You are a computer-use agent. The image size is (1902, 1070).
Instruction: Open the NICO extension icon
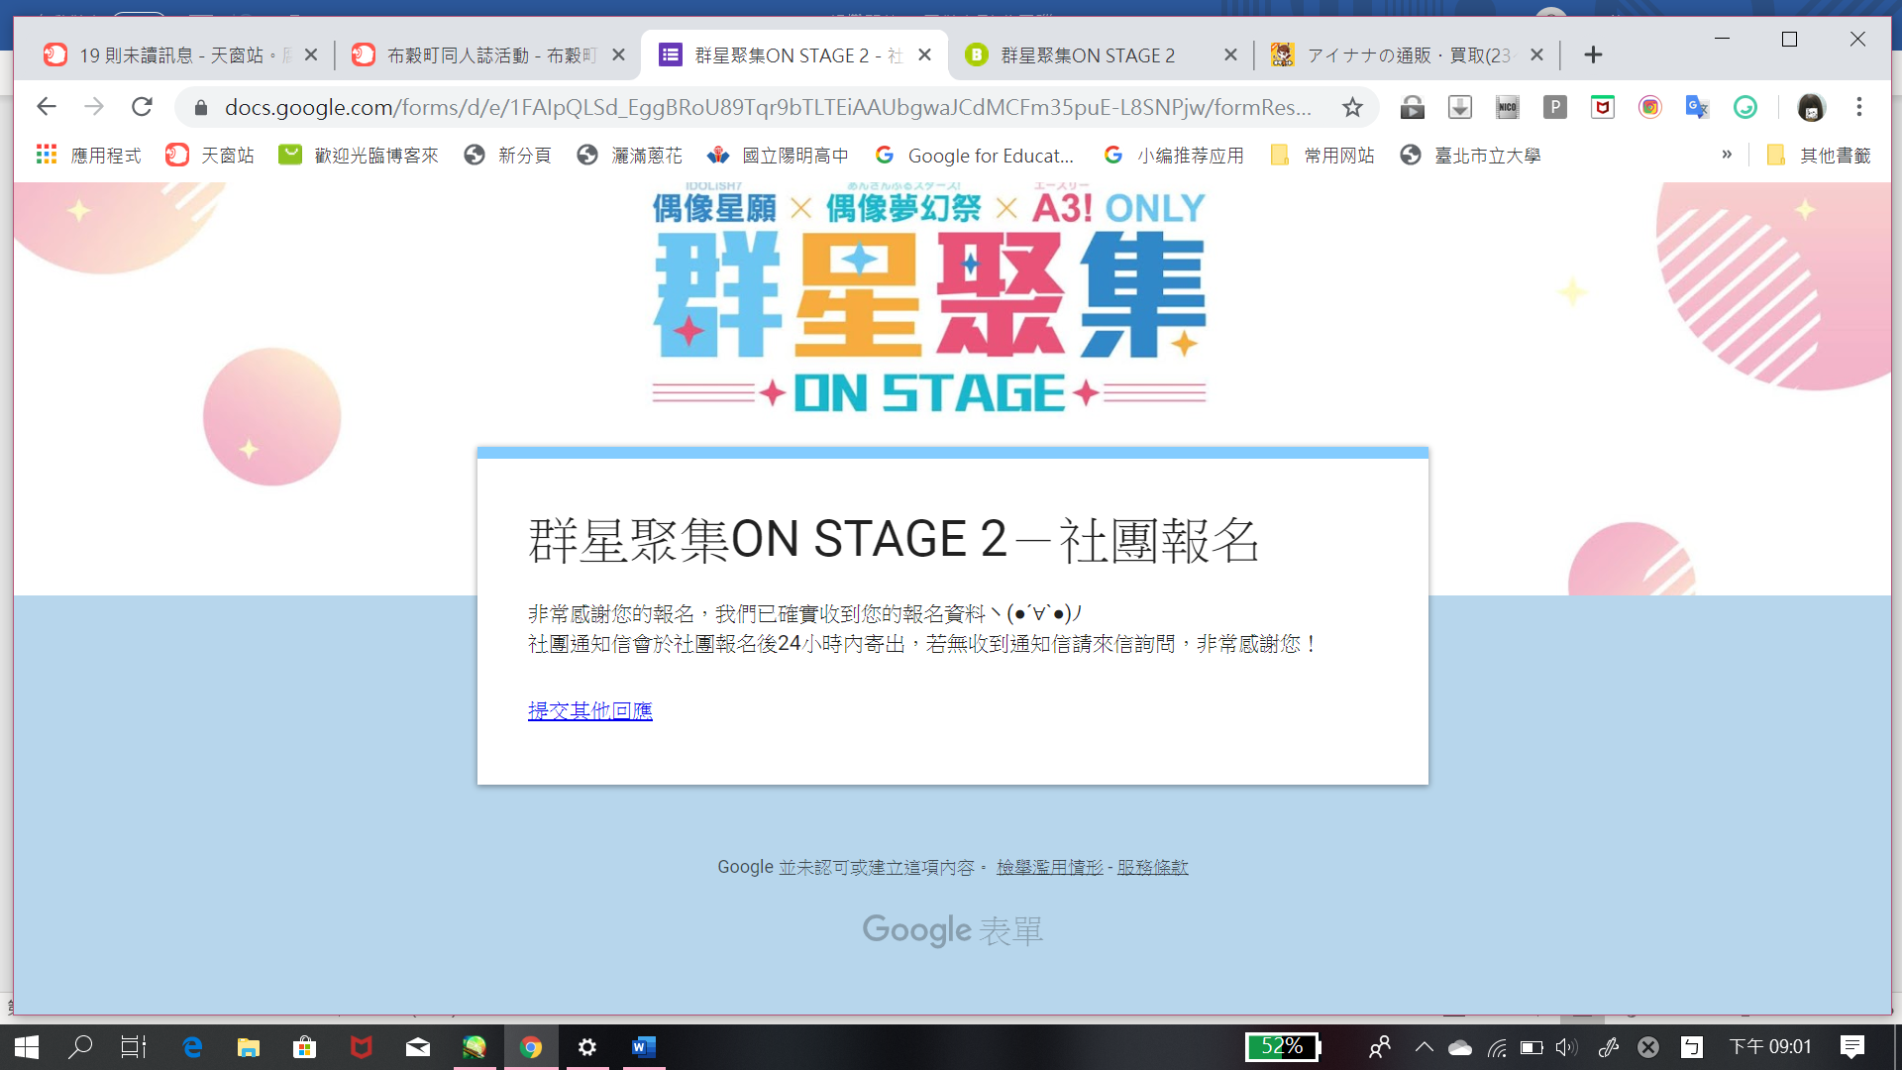point(1507,107)
